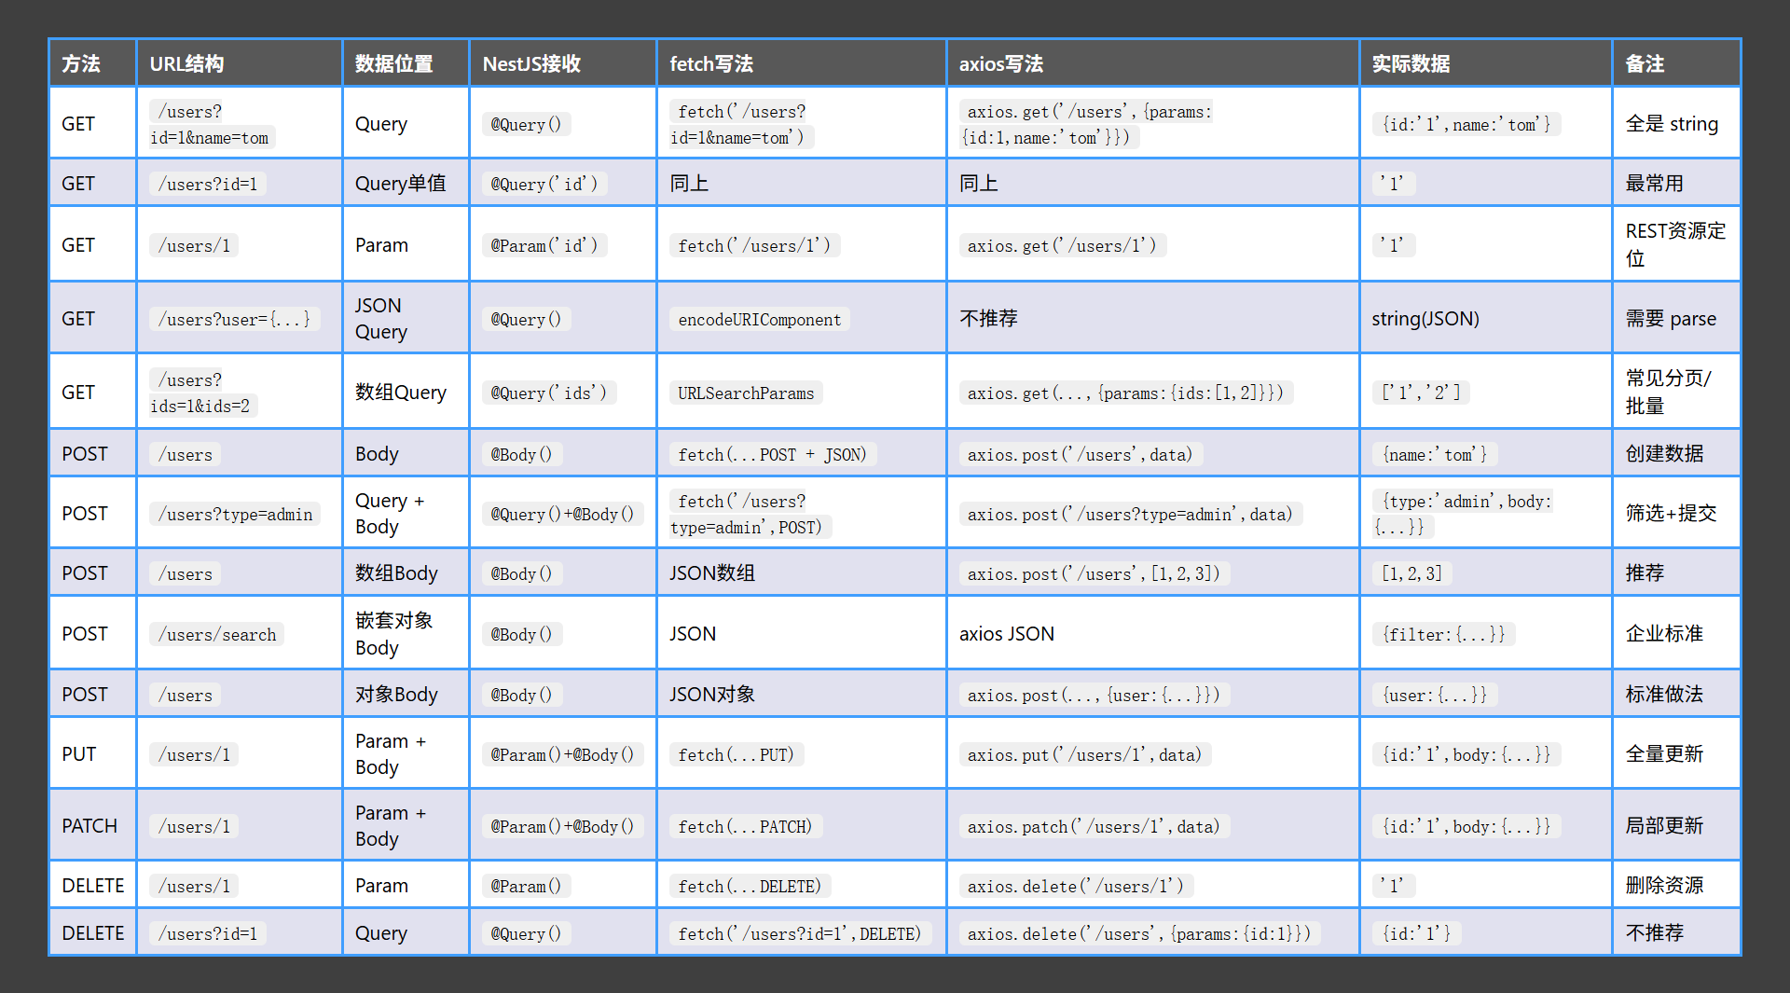Select the /users?type=admin URL cell
The image size is (1790, 993).
point(240,514)
